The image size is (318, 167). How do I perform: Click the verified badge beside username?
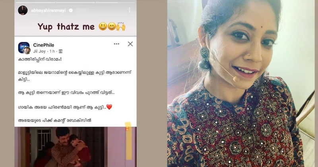tap(71, 10)
